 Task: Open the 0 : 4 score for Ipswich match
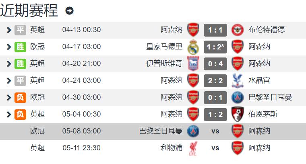215,64
